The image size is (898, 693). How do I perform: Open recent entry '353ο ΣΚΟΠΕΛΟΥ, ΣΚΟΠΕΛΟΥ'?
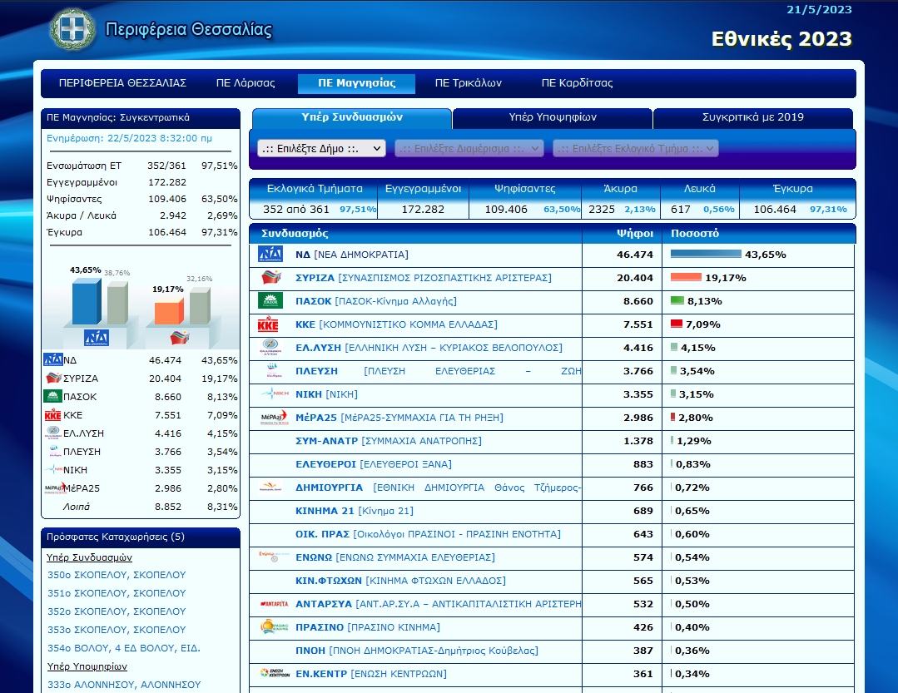pyautogui.click(x=117, y=630)
